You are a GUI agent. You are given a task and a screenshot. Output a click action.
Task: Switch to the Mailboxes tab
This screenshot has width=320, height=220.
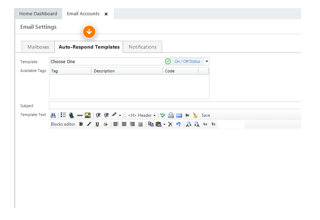pyautogui.click(x=38, y=47)
